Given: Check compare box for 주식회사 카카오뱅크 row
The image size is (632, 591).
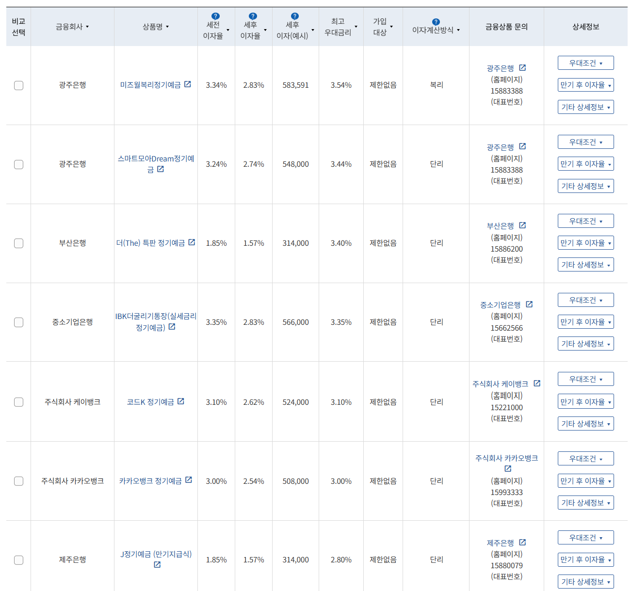Looking at the screenshot, I should click(x=18, y=481).
